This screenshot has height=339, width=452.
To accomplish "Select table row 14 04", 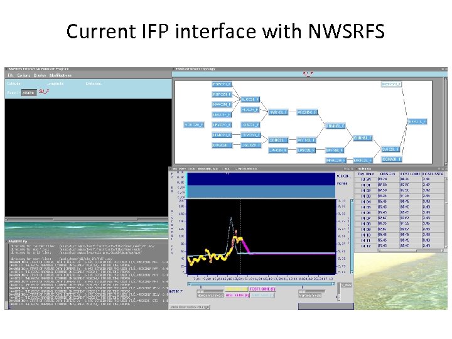I will point(399,202).
